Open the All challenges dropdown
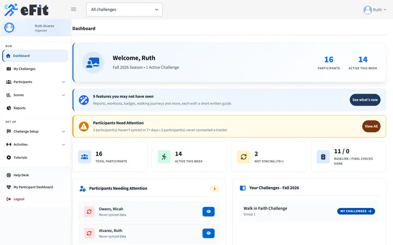 124,9
